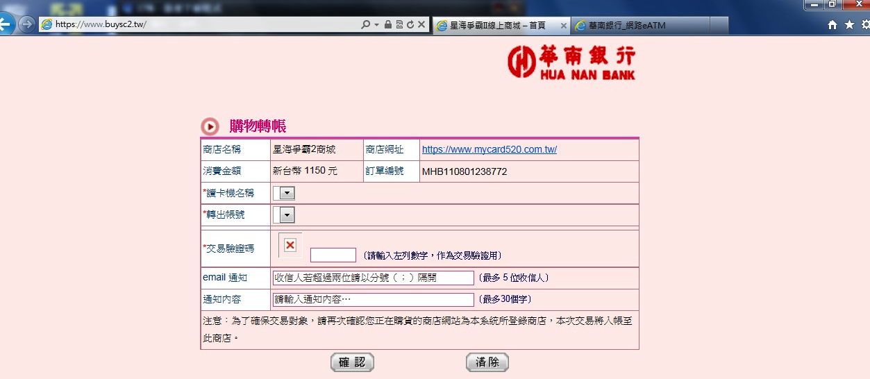Select order number MHB110801238772 text
Viewport: 870px width, 379px height.
click(465, 171)
